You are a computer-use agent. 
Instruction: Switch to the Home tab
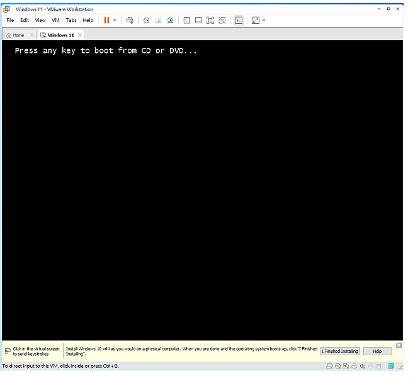pos(18,35)
